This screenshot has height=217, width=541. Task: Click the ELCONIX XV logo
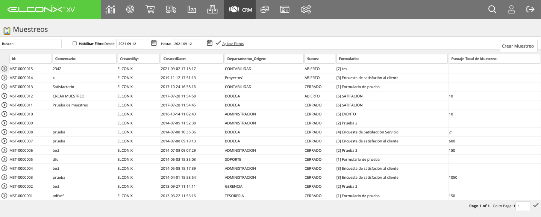click(41, 9)
